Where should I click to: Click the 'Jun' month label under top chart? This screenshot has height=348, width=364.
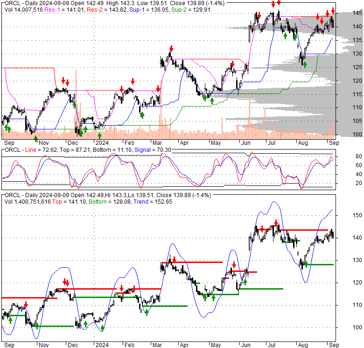(x=245, y=143)
